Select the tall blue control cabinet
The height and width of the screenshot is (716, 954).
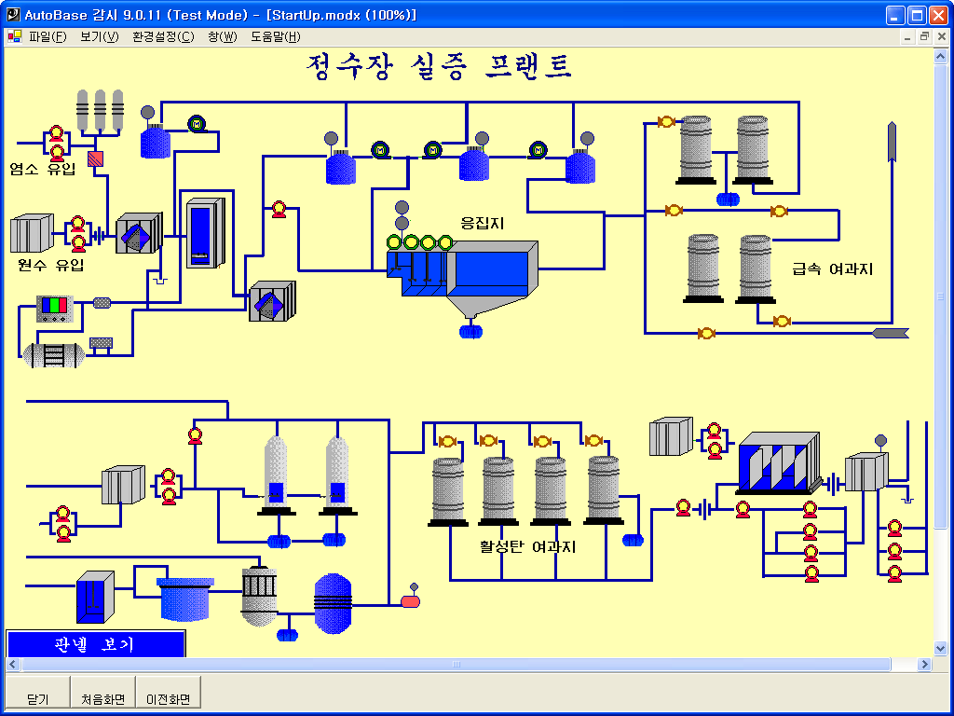click(204, 234)
